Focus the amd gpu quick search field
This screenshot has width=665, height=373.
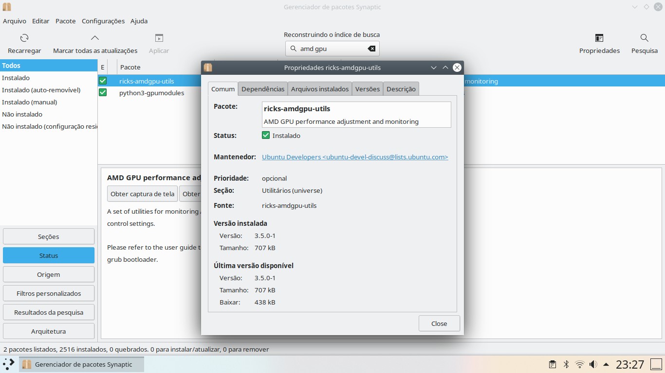tap(332, 49)
